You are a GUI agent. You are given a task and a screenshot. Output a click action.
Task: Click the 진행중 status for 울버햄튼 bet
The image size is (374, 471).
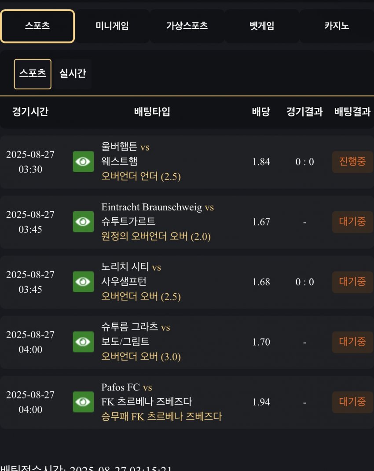coord(352,162)
